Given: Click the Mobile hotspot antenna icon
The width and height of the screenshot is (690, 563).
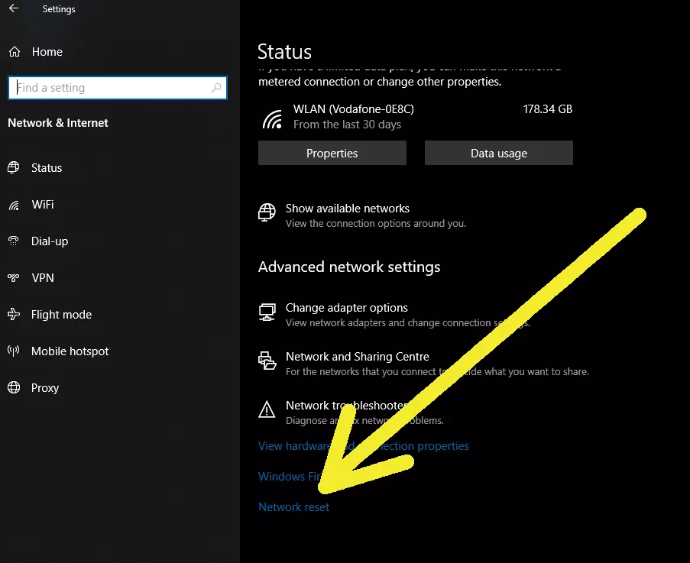Looking at the screenshot, I should (x=14, y=351).
